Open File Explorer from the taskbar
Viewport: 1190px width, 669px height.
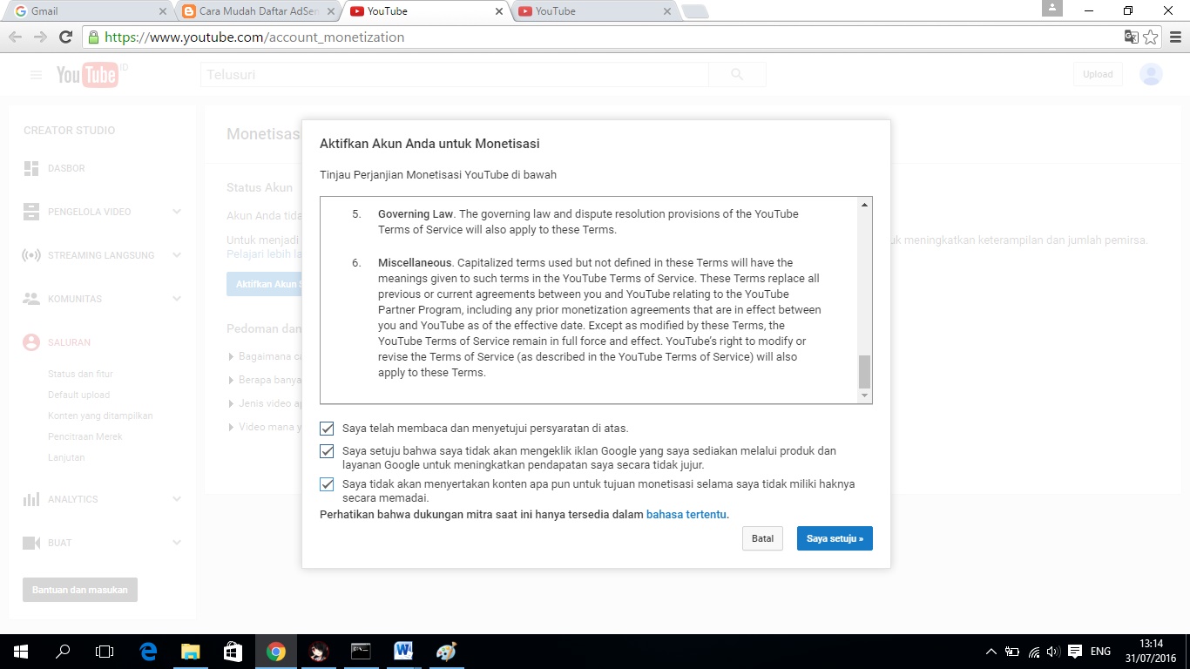tap(190, 652)
